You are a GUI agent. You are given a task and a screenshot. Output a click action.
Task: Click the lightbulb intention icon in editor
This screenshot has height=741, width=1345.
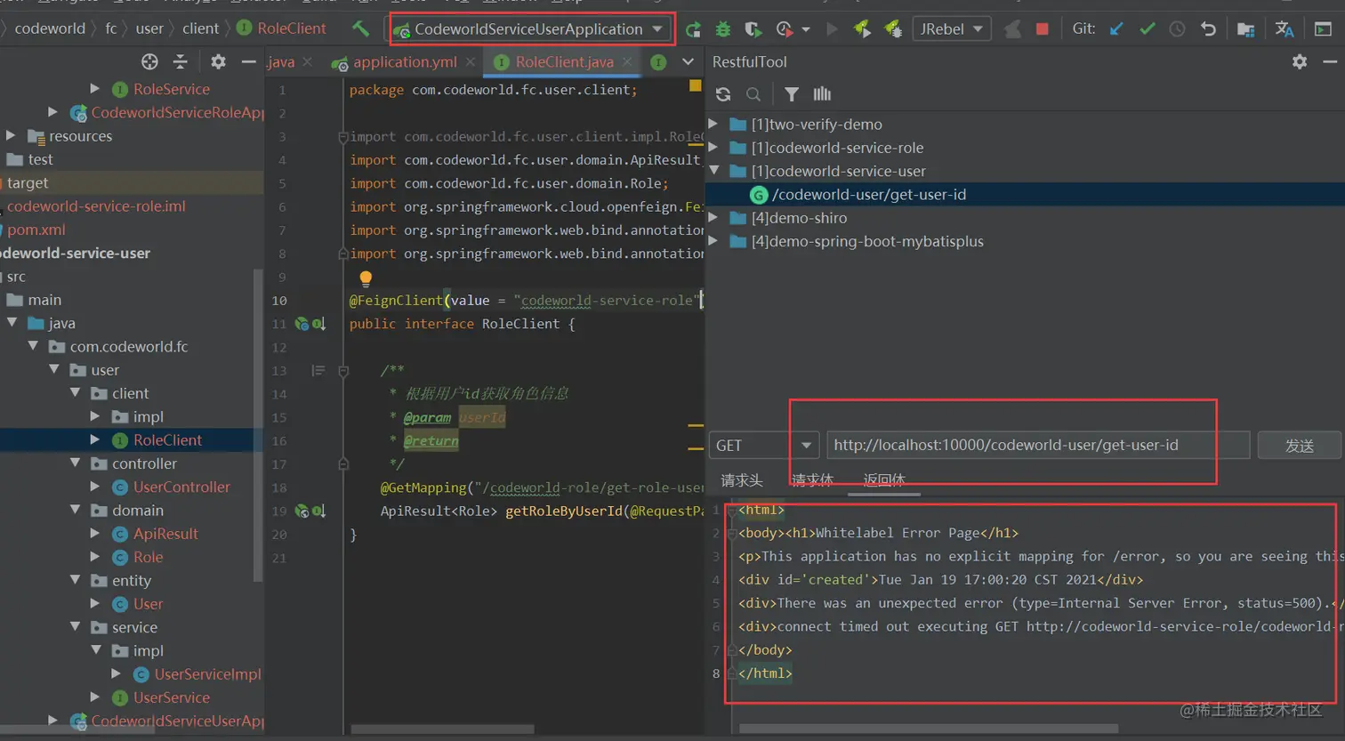(366, 278)
